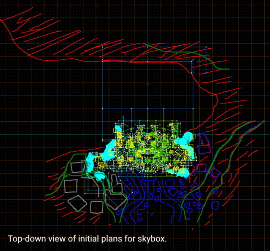Select the blue diamond outline between the green curves

click(215, 173)
